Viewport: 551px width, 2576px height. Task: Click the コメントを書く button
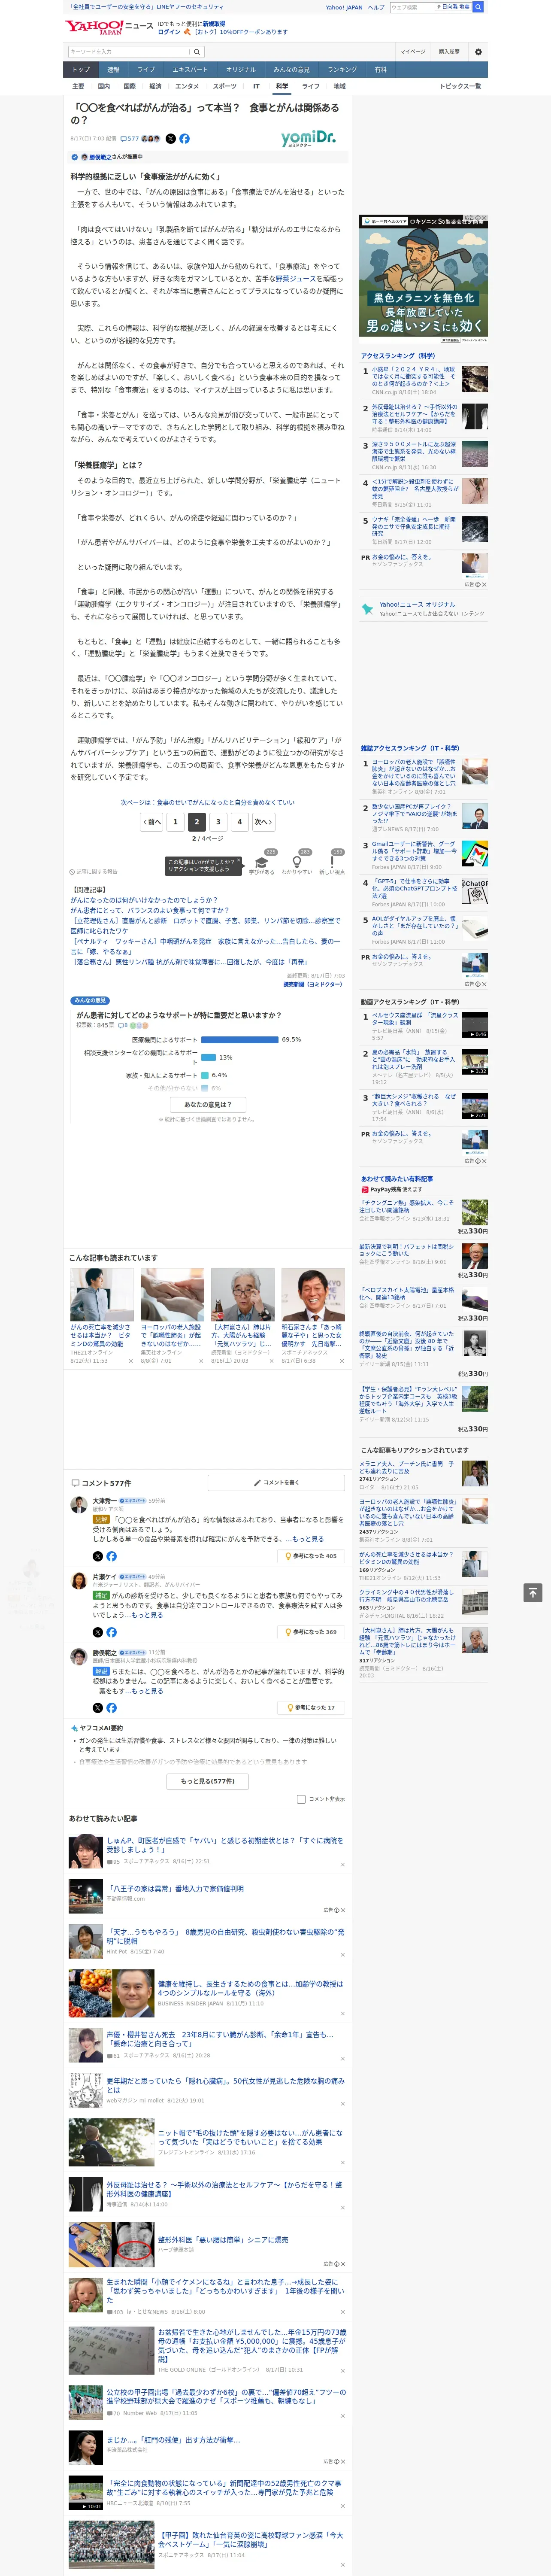tap(277, 1482)
